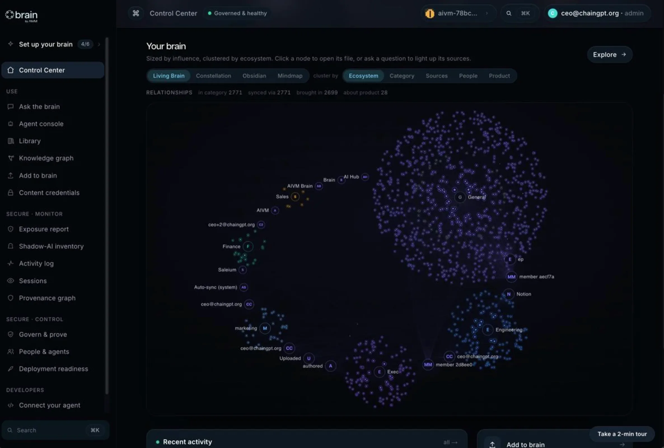Select the Auto-sync (system) node

click(x=244, y=287)
